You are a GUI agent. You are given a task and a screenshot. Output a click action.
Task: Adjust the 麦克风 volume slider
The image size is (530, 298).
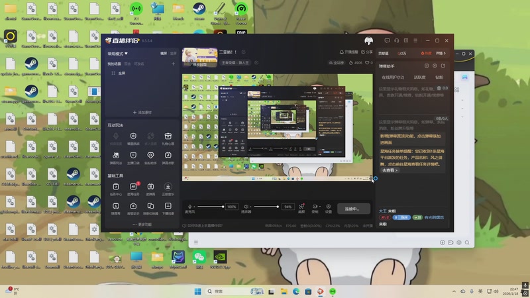click(x=210, y=207)
